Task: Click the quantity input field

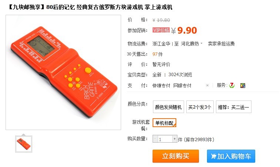Action: tap(165, 139)
